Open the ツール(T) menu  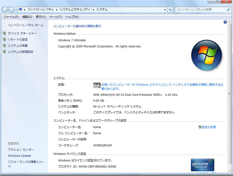56,17
